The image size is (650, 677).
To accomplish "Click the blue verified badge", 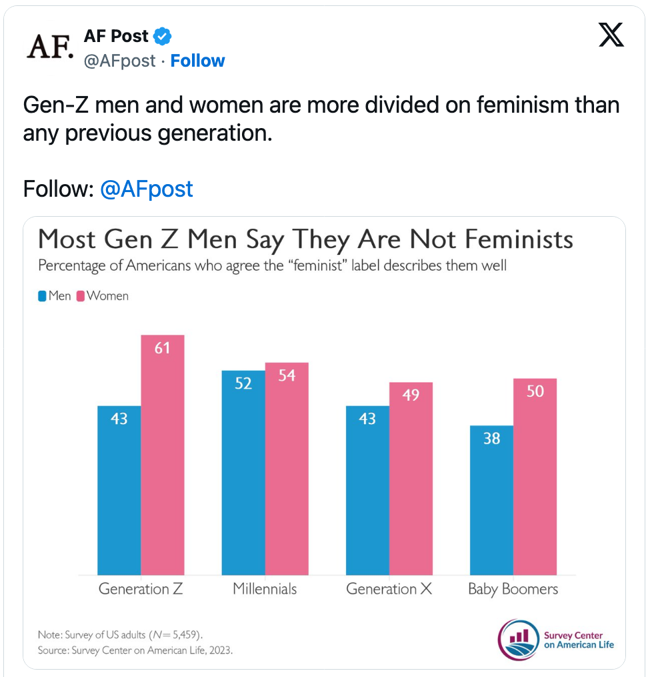I will coord(163,36).
